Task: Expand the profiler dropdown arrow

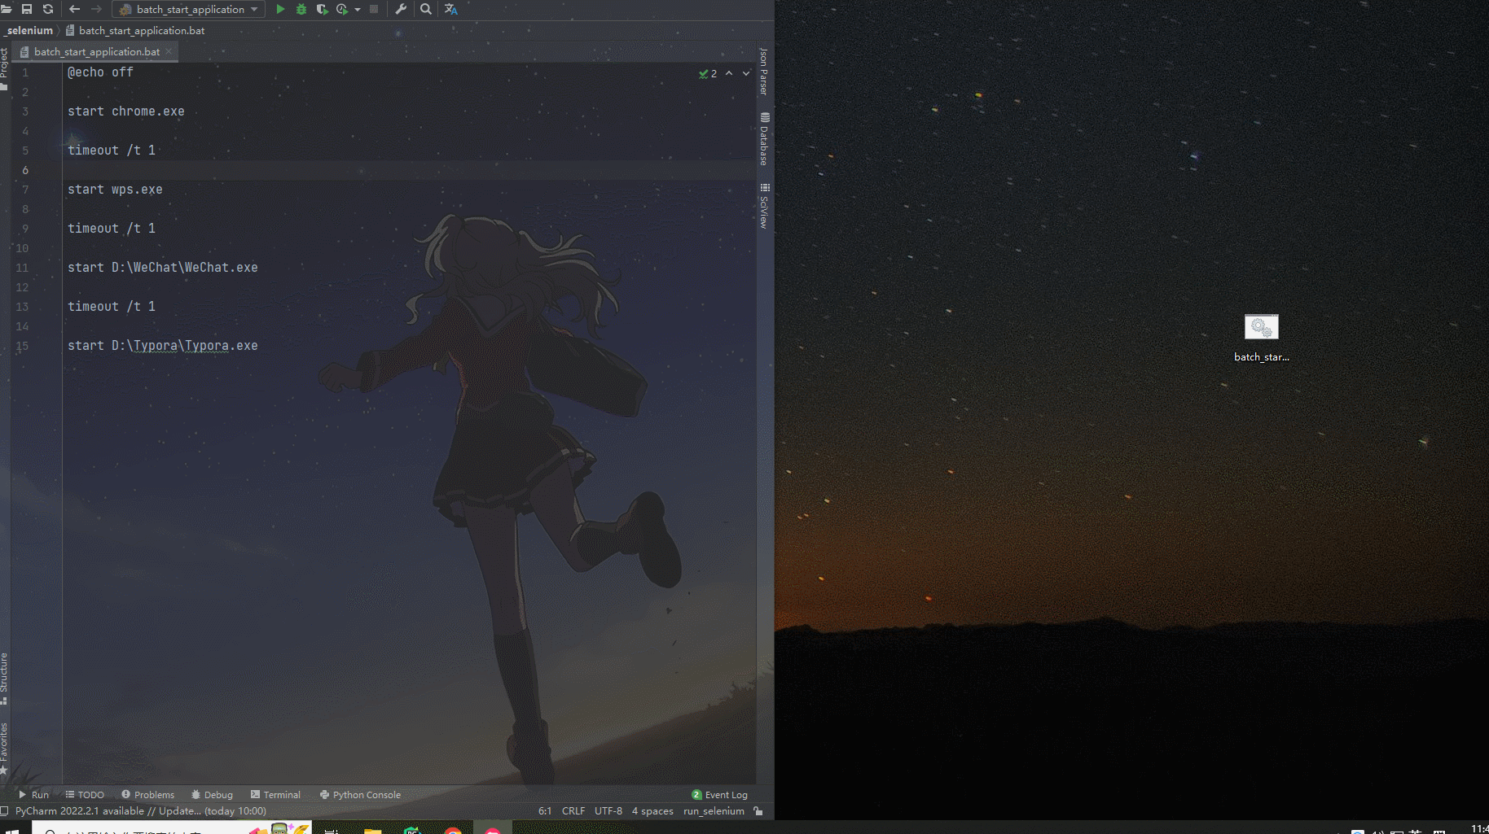Action: (x=358, y=10)
